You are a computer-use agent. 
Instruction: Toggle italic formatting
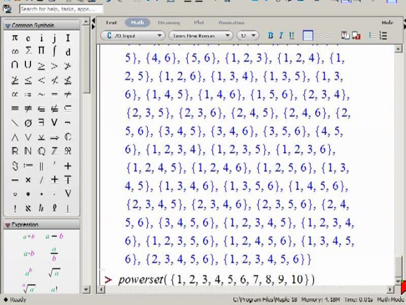point(281,36)
